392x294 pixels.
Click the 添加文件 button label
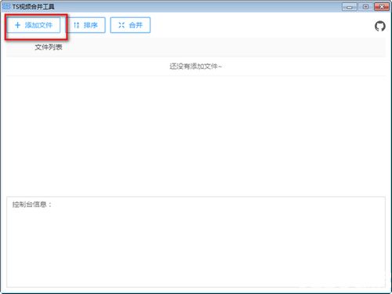click(x=38, y=25)
